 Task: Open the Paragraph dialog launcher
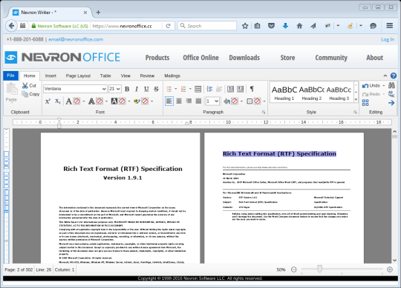click(264, 112)
